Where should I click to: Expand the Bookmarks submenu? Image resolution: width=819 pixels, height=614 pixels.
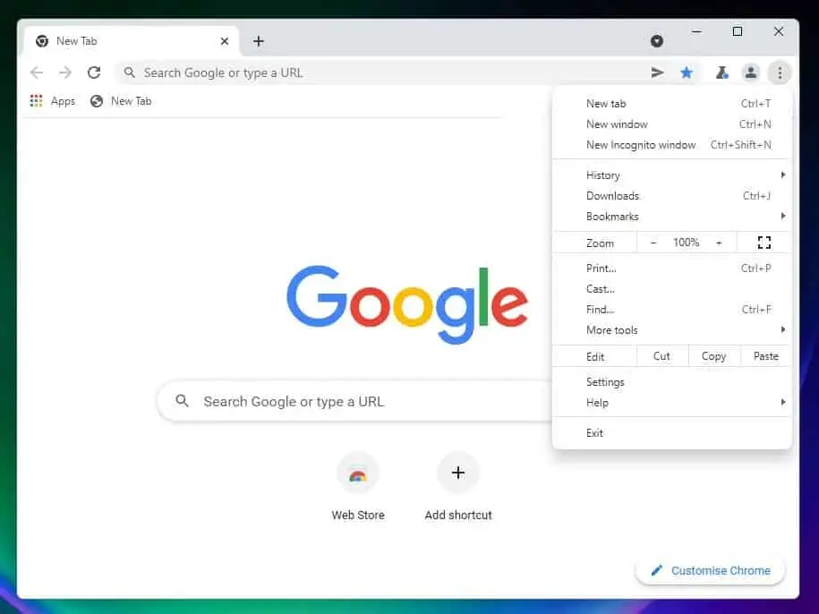pyautogui.click(x=671, y=217)
